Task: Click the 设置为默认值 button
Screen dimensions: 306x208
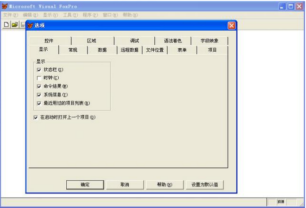Action: [x=205, y=184]
